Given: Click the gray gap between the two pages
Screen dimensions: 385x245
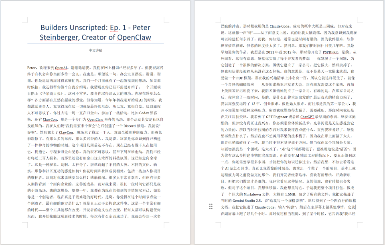Looking at the screenshot, I should 187,120.
